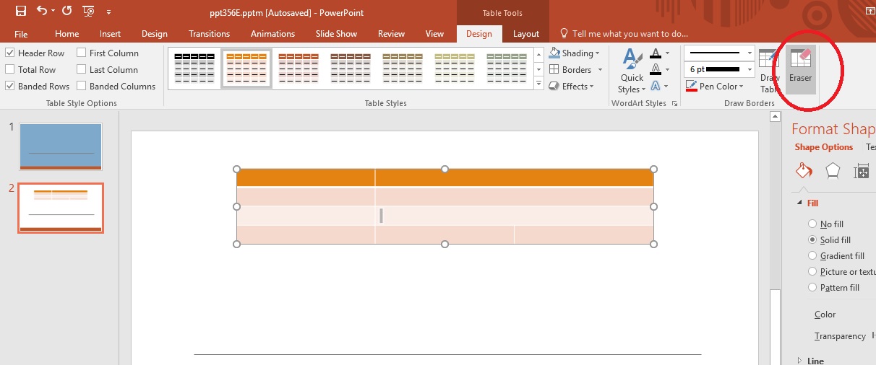Click the Shading paint bucket icon
The width and height of the screenshot is (876, 365).
554,53
